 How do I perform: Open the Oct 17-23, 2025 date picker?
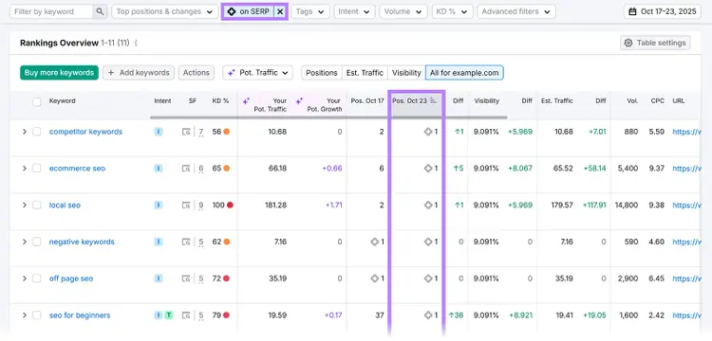663,11
